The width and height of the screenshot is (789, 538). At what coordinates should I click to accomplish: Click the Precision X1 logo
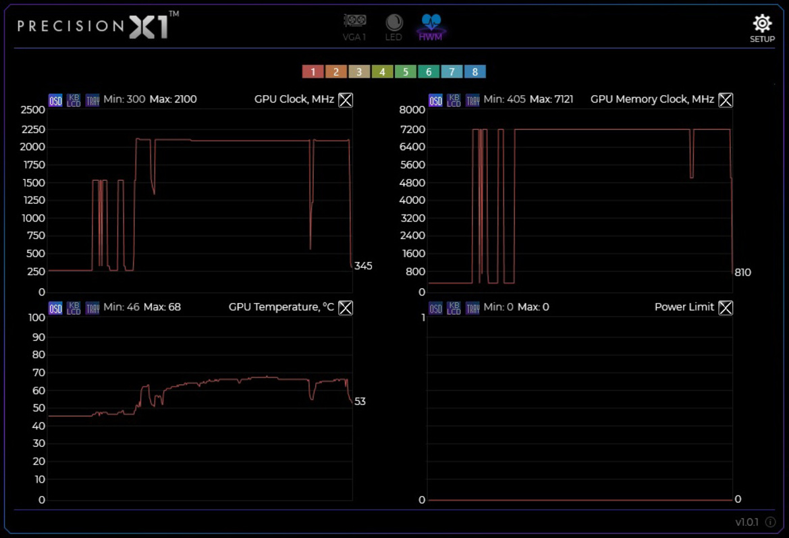click(98, 25)
